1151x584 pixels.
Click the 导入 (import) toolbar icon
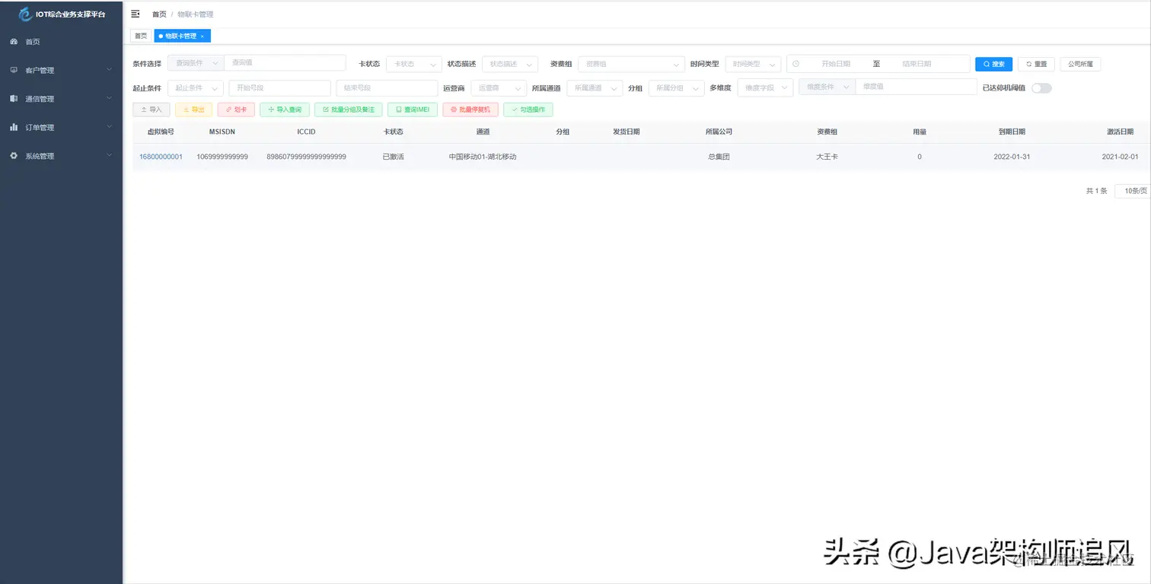click(x=151, y=109)
